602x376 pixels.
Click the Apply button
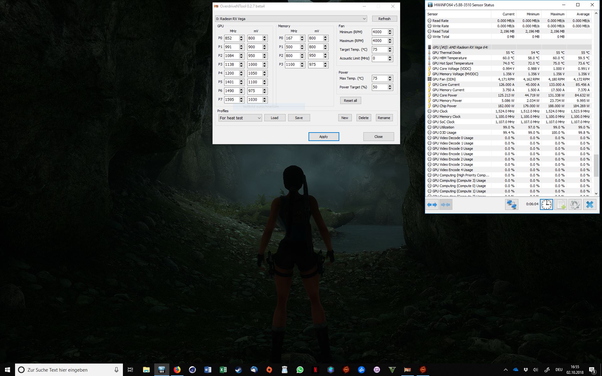click(324, 137)
